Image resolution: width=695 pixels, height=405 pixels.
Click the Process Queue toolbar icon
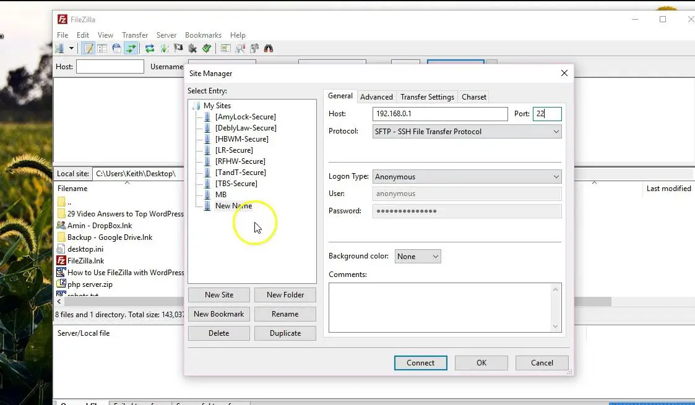point(165,48)
